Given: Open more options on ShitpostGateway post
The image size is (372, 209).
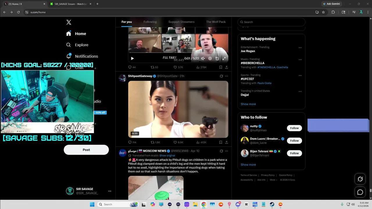Looking at the screenshot, I should [x=226, y=76].
